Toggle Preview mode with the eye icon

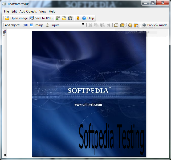tap(144, 25)
